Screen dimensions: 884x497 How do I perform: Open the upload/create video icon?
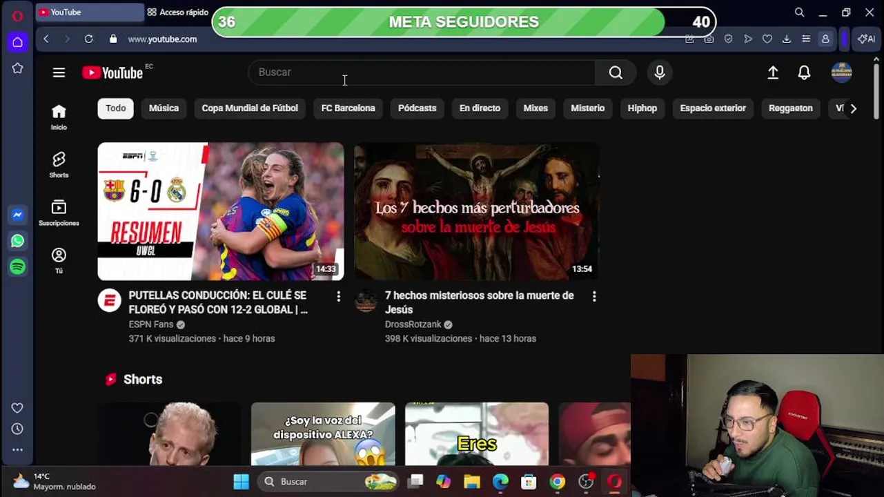pyautogui.click(x=773, y=72)
